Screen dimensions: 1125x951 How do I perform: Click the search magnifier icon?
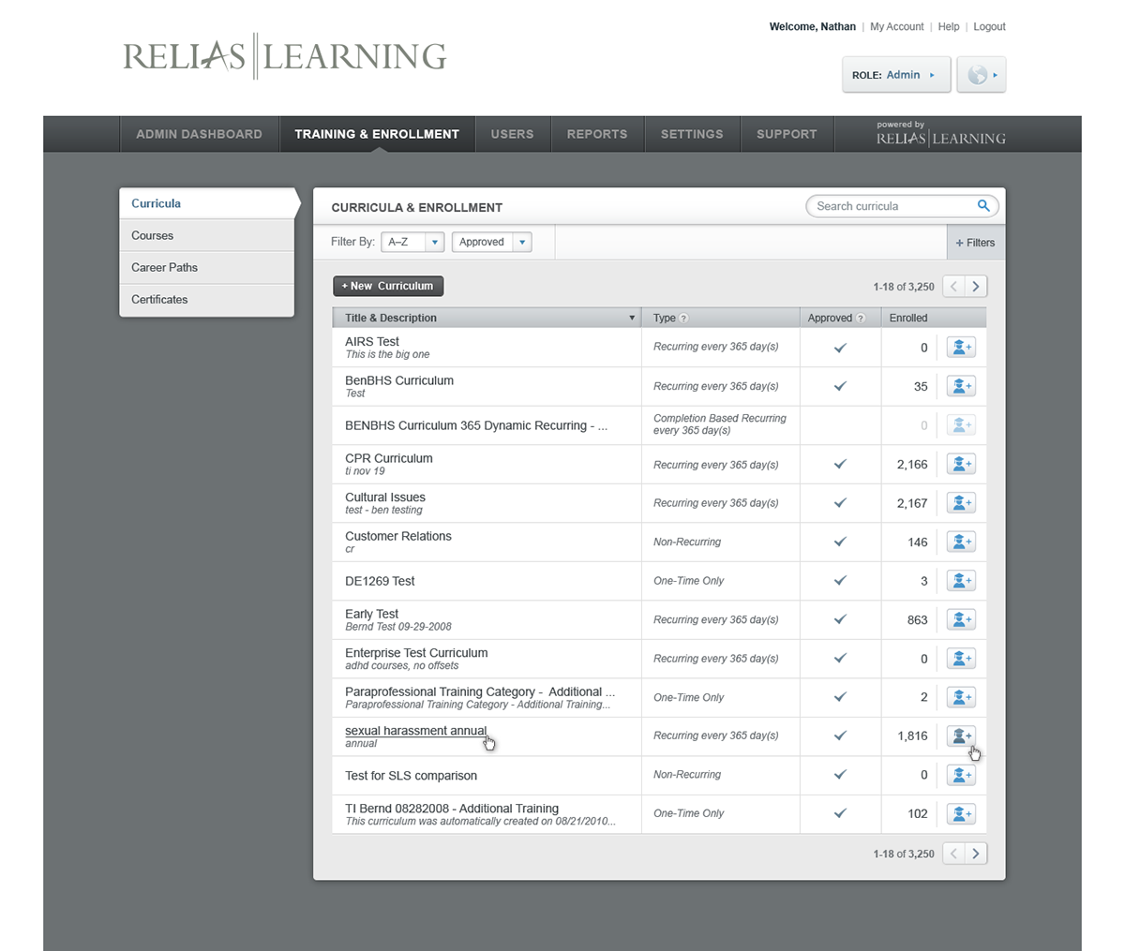[x=983, y=206]
